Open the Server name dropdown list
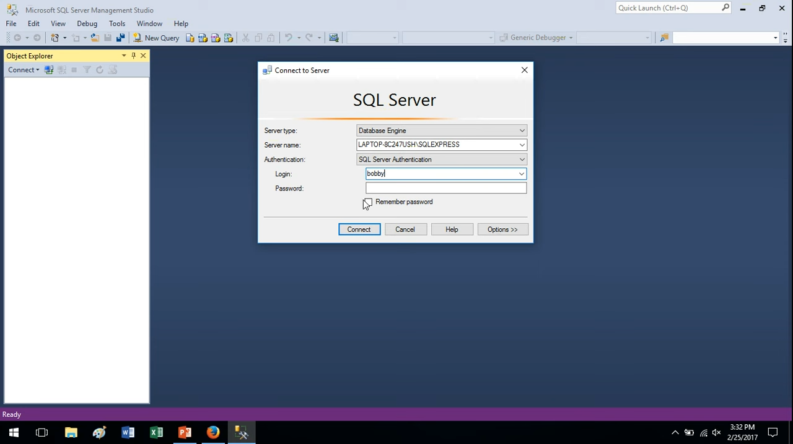 tap(521, 144)
